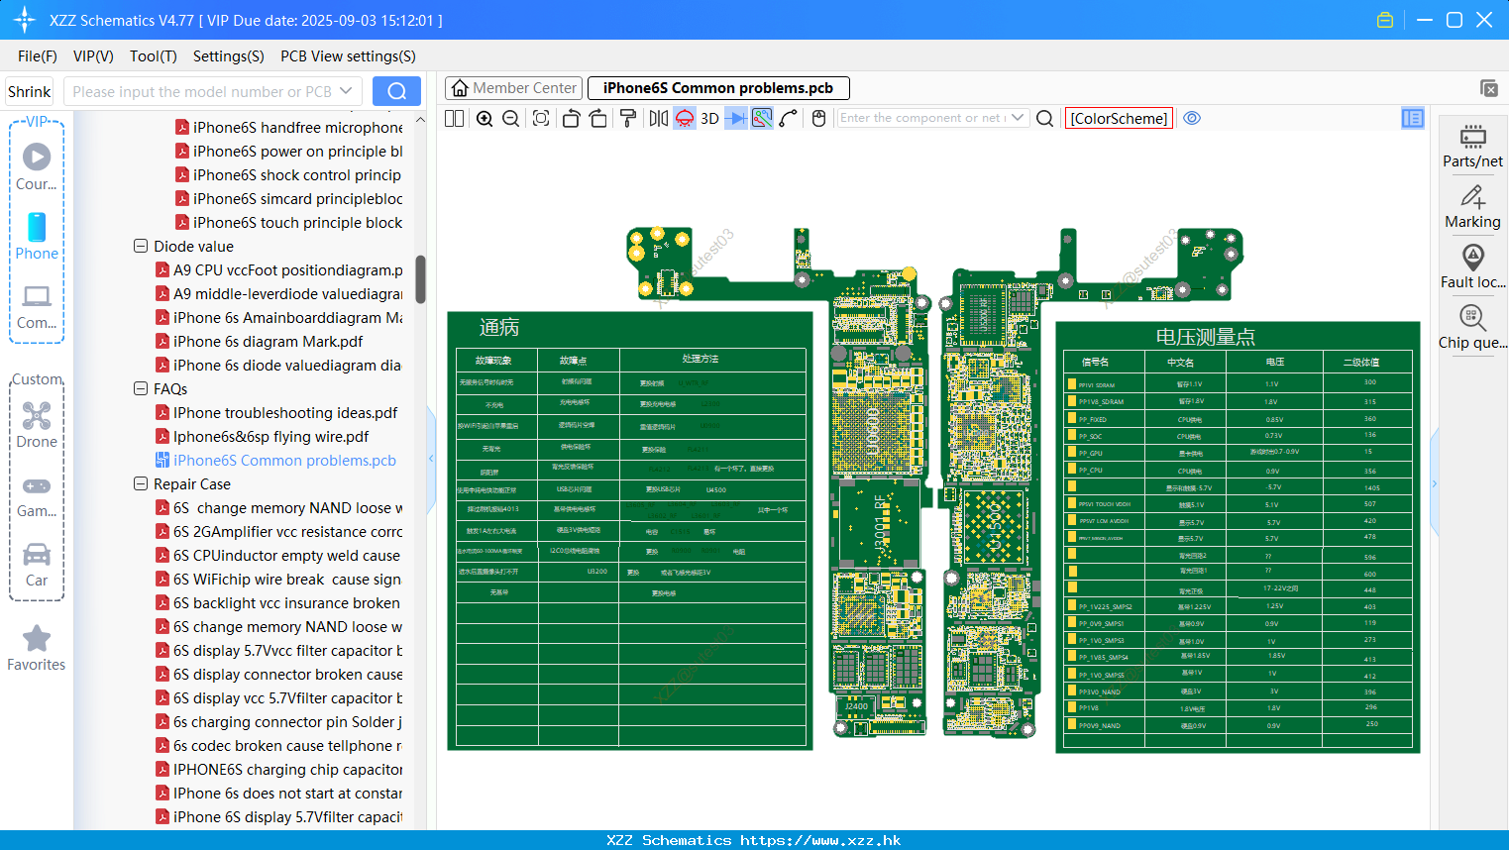The height and width of the screenshot is (850, 1509).
Task: Toggle the net routing display icon
Action: coord(762,118)
